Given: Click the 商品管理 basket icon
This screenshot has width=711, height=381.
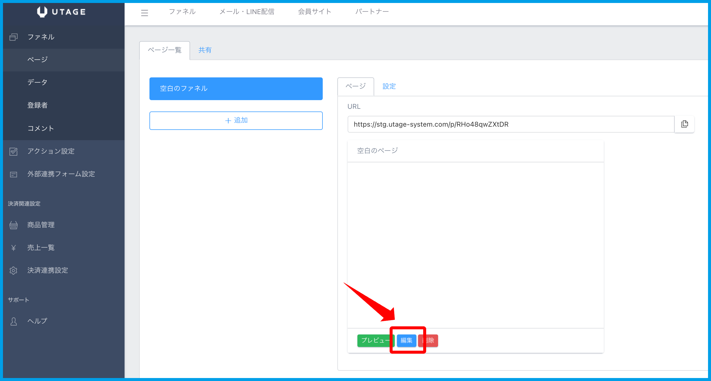Looking at the screenshot, I should [x=13, y=225].
